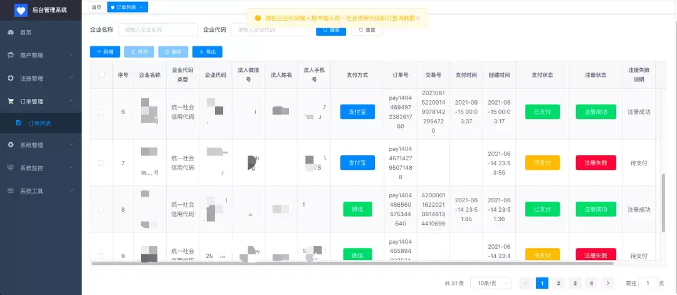Expand the 系统监控 menu chevron
This screenshot has height=295, width=677.
71,168
